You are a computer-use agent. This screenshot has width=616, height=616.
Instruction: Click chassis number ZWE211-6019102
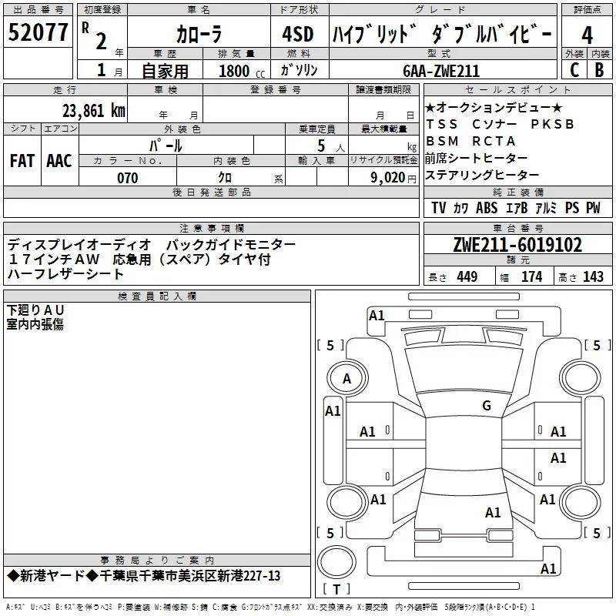point(517,245)
